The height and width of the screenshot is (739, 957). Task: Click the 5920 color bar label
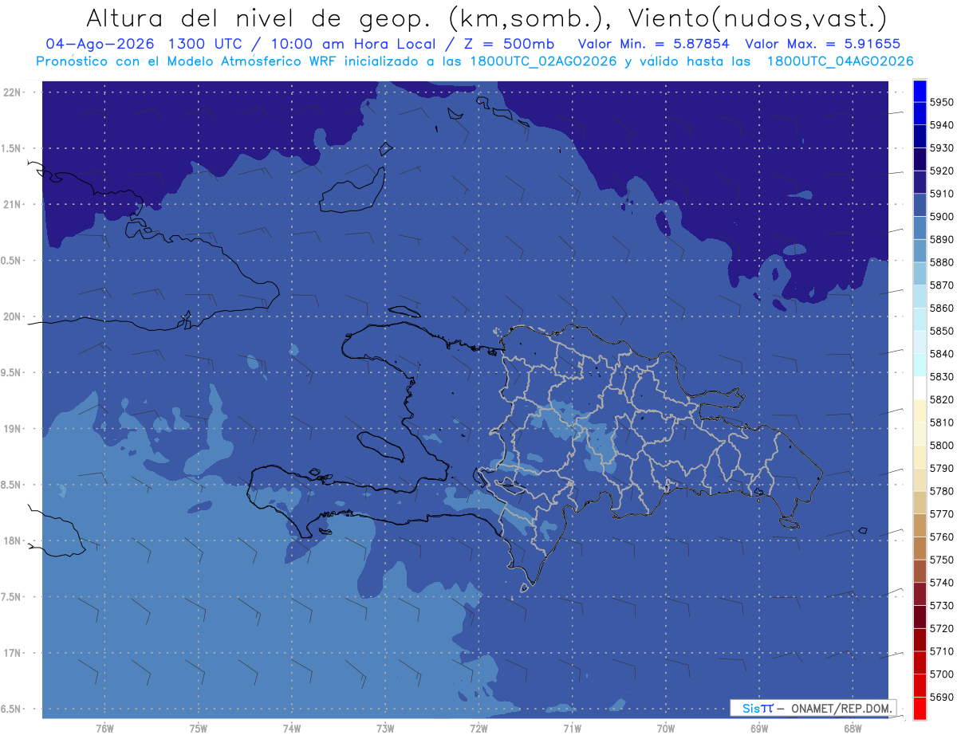tap(941, 171)
